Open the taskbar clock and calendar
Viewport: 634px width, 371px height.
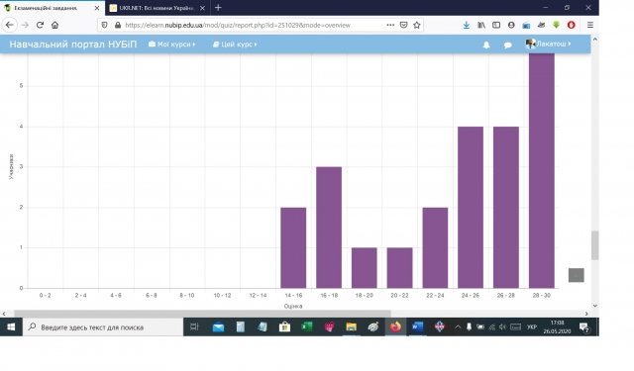pyautogui.click(x=557, y=327)
